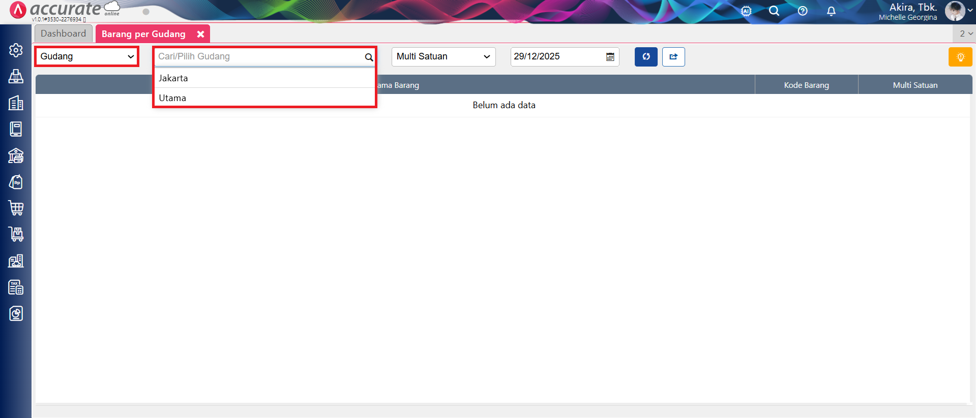The width and height of the screenshot is (976, 418).
Task: Open the notifications bell
Action: coord(831,11)
